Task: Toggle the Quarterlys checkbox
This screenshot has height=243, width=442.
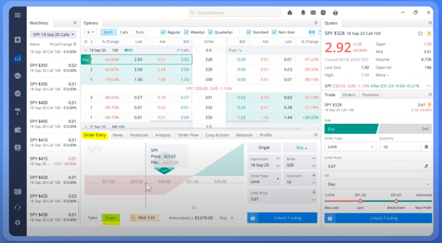Action: tap(210, 32)
